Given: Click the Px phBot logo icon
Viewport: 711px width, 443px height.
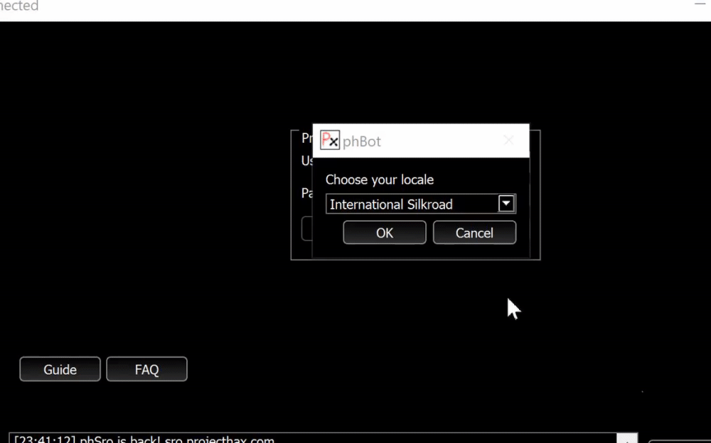Looking at the screenshot, I should pos(330,139).
